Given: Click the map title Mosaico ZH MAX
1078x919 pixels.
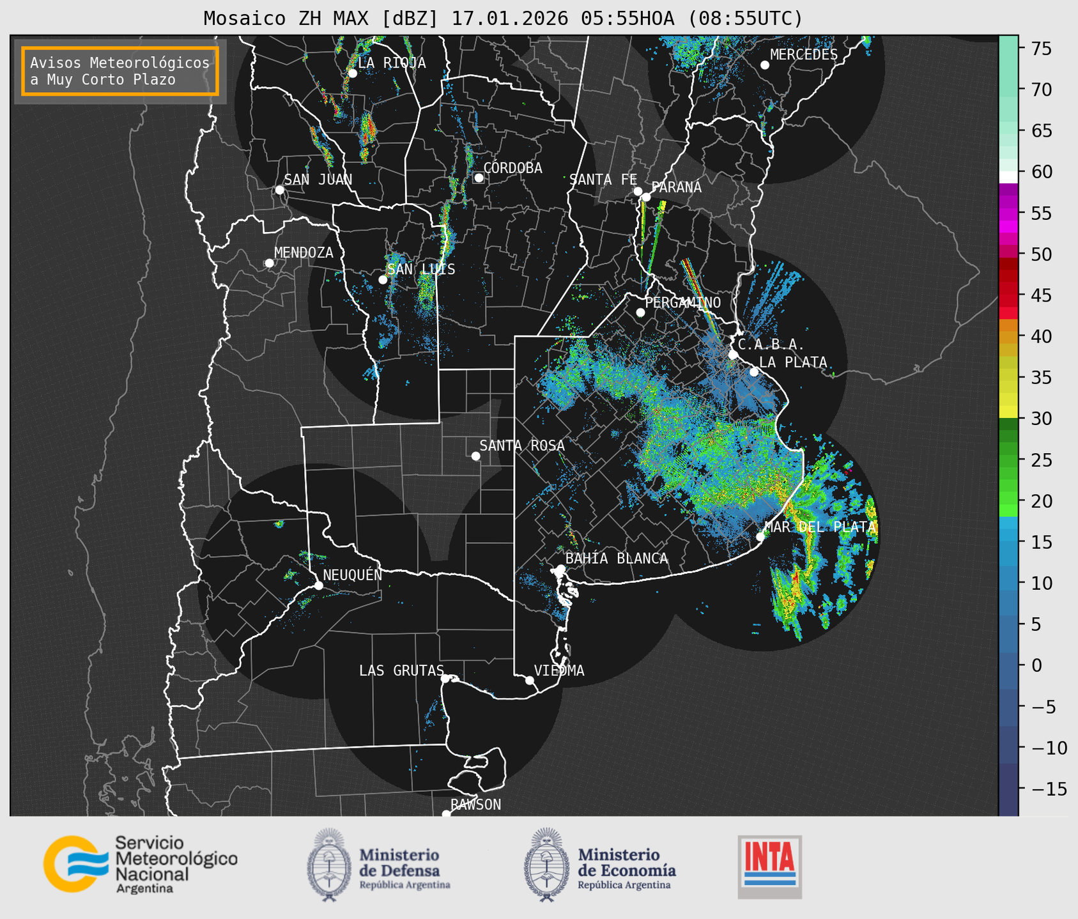Looking at the screenshot, I should pyautogui.click(x=503, y=18).
